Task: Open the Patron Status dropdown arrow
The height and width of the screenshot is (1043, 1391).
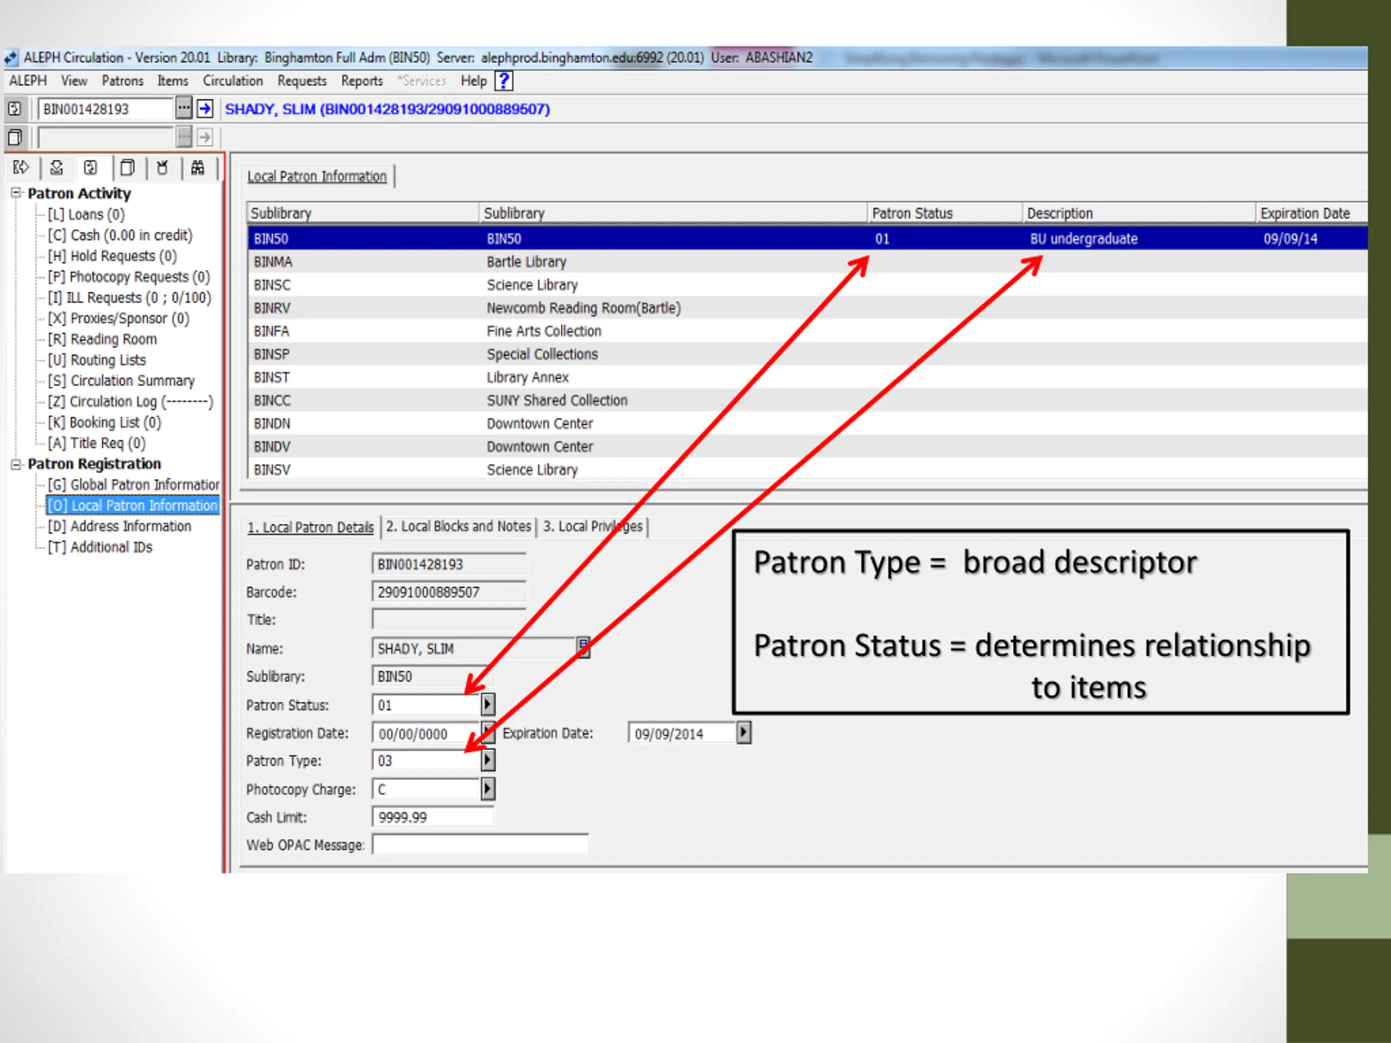Action: (x=488, y=705)
